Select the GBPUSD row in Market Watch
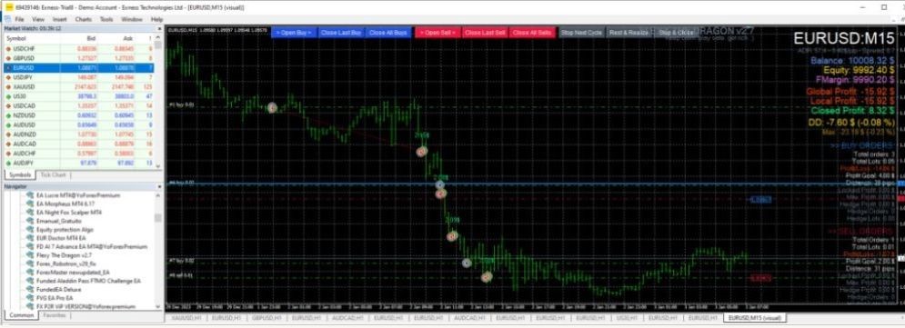This screenshot has width=905, height=328. 80,58
